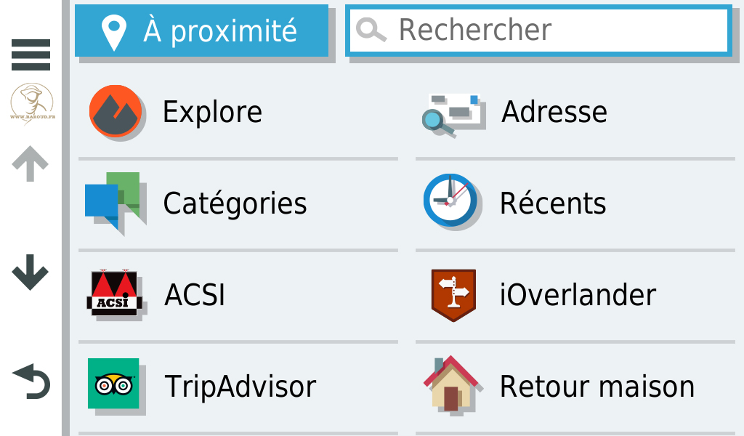744x436 pixels.
Task: Click the Adresse magnifier map icon
Action: [452, 114]
